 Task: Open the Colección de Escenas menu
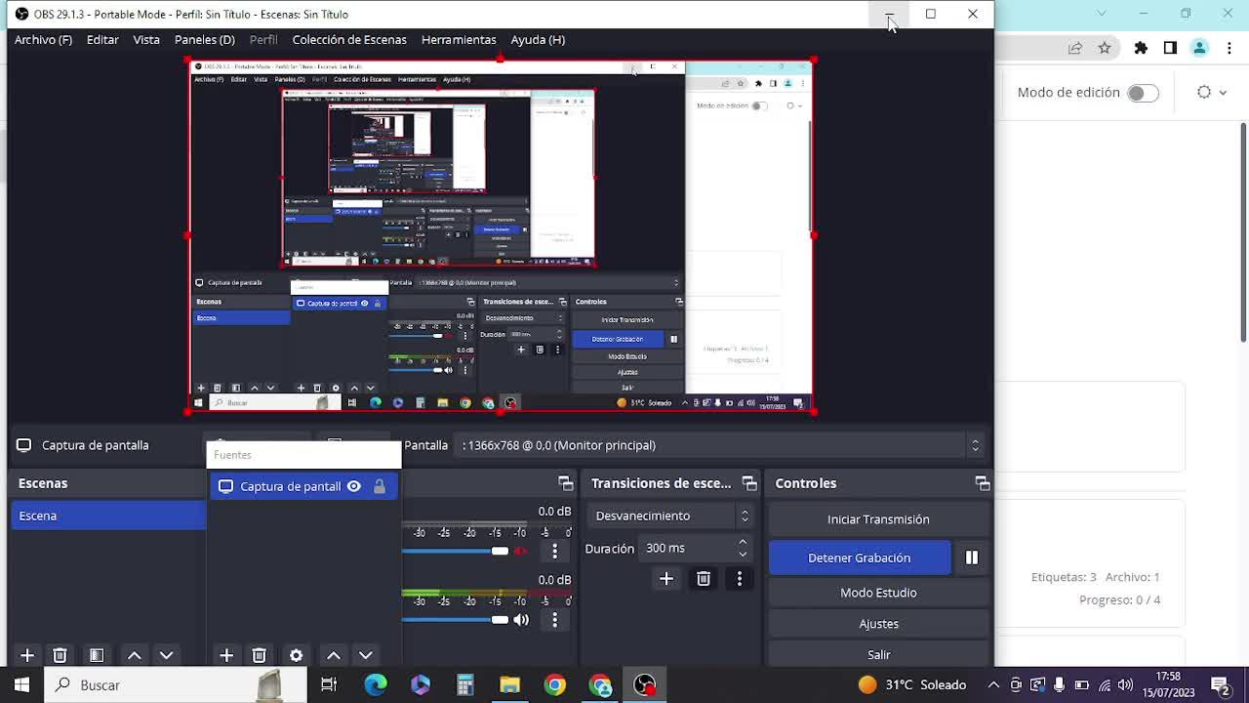point(349,40)
